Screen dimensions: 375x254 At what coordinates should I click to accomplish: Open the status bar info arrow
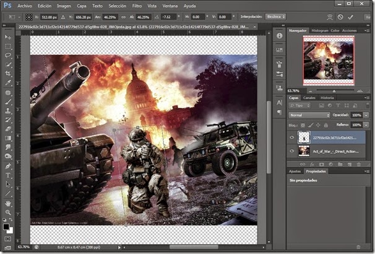tap(119, 247)
